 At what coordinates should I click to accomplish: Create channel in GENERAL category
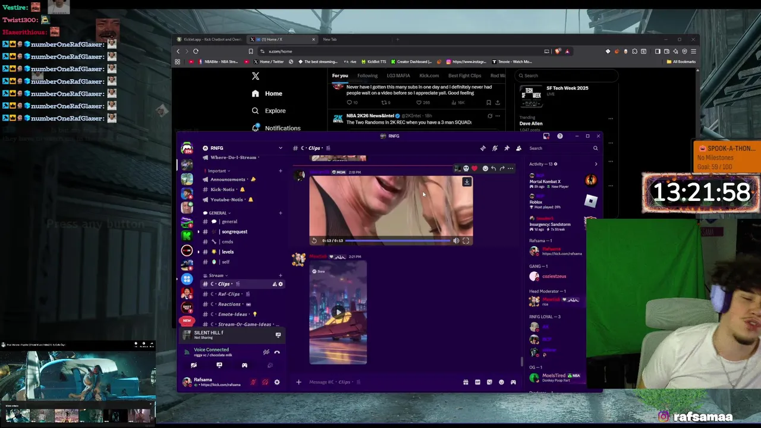pos(281,213)
